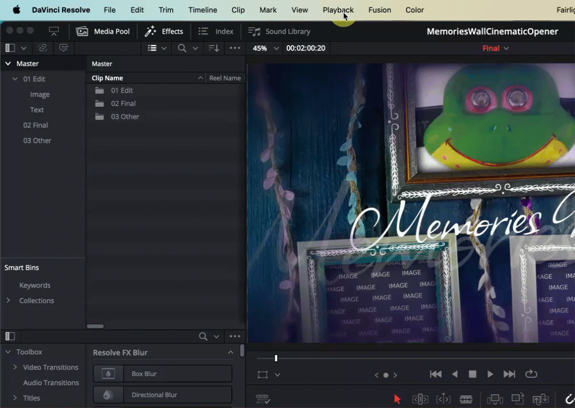Activate the Trim Edit Mode tool
The image size is (575, 408).
[420, 399]
